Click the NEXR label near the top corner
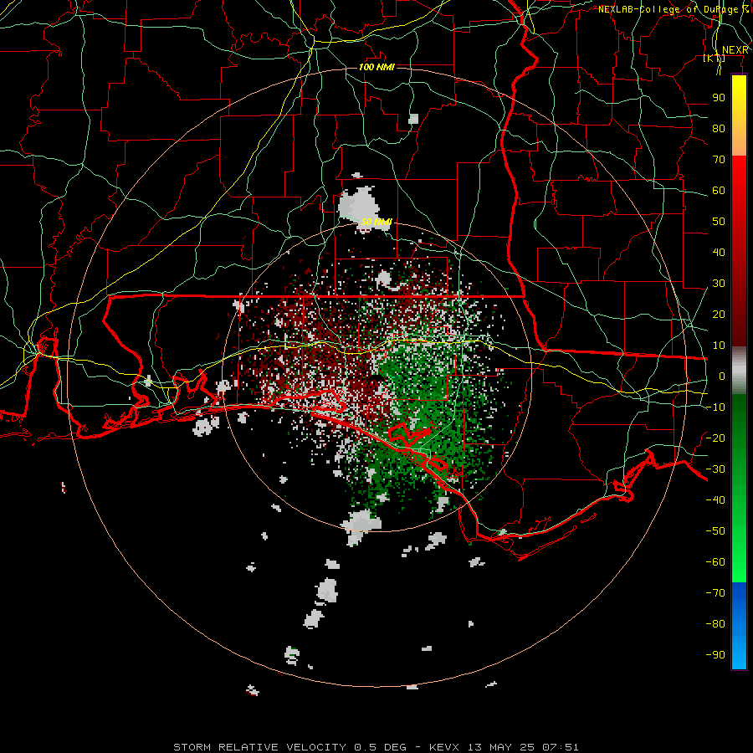The height and width of the screenshot is (753, 753). [x=735, y=50]
